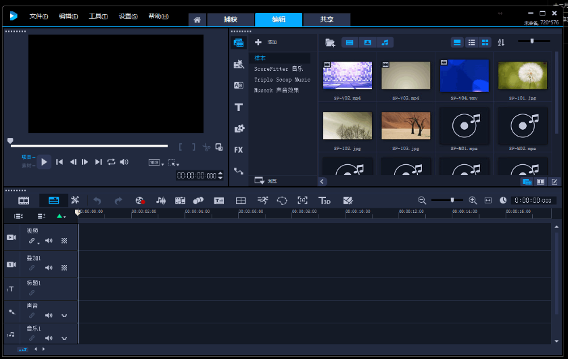The width and height of the screenshot is (568, 359).
Task: Switch to the 共享 tab
Action: click(x=327, y=20)
